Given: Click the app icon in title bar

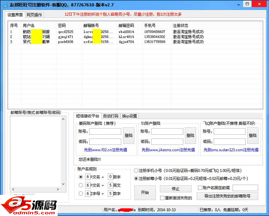Looking at the screenshot, I should coord(5,5).
